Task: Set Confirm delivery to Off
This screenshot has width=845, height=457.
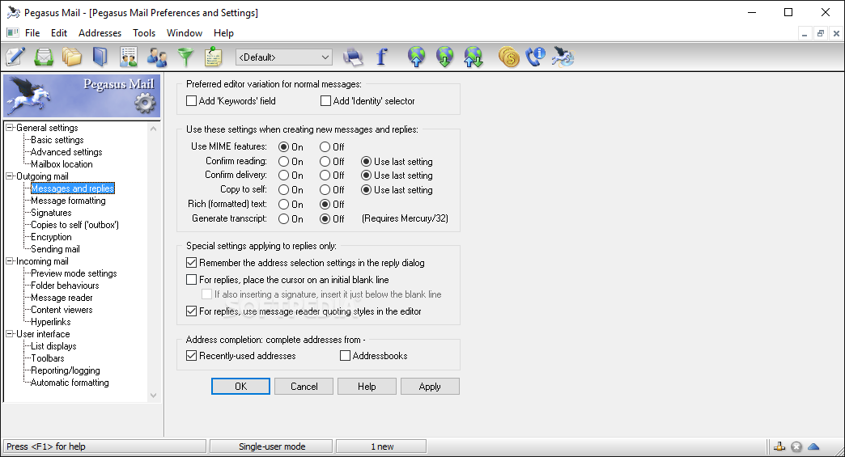Action: point(325,175)
